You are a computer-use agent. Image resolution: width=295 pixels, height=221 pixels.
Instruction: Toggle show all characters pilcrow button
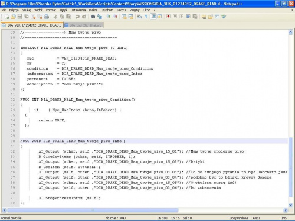point(146,17)
